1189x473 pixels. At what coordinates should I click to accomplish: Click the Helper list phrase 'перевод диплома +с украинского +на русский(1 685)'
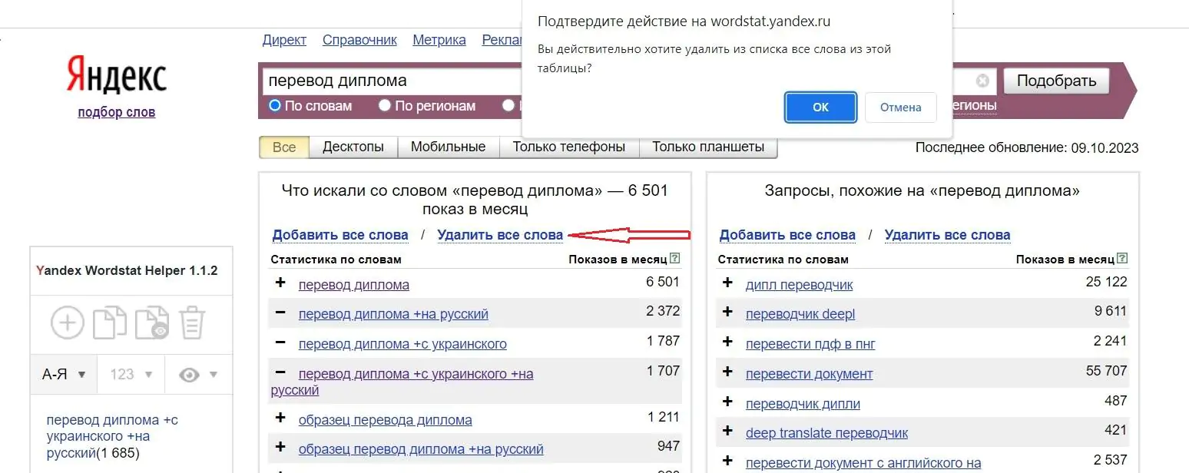[x=112, y=436]
